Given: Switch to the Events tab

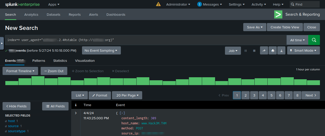Looking at the screenshot, I should coord(15,61).
